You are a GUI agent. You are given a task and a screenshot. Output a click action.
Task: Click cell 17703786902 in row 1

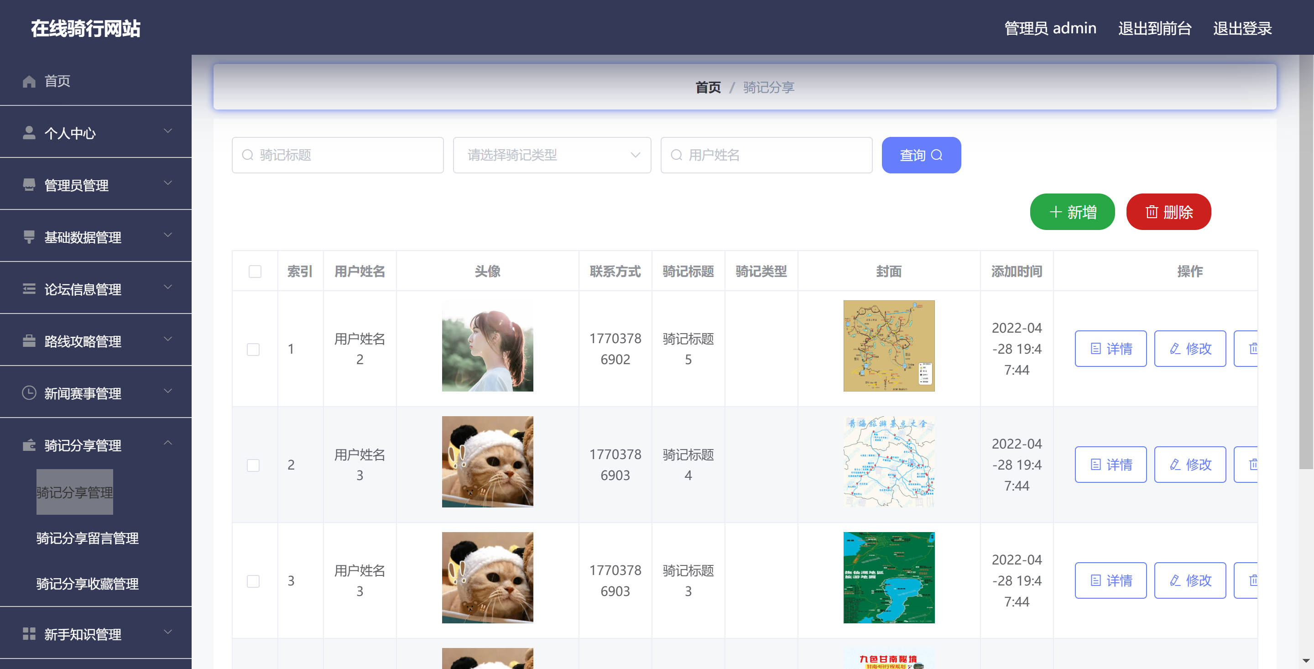(x=615, y=349)
